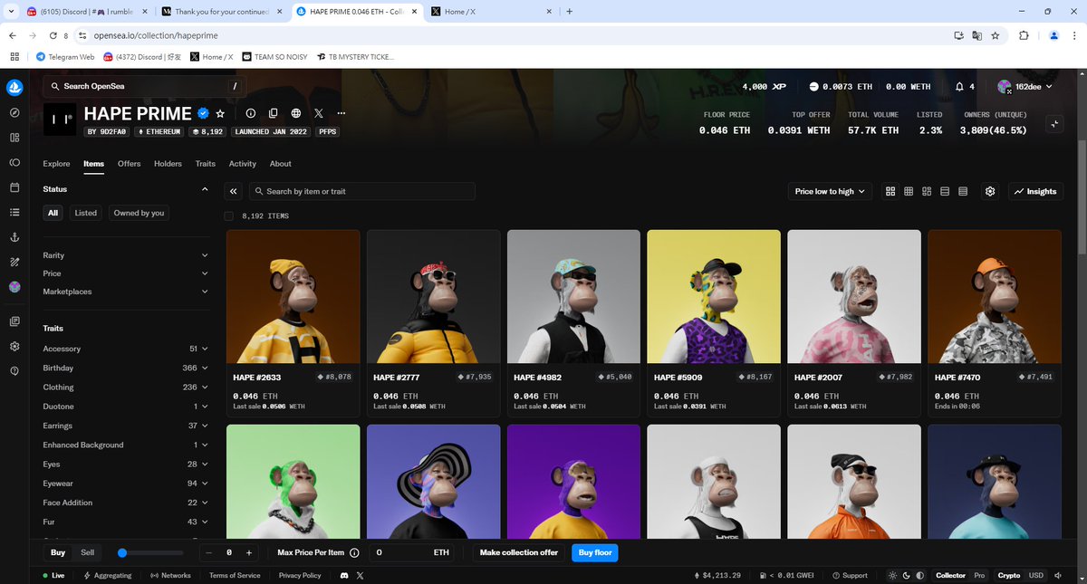Select the list rows view icon
Screen dimensions: 1087x584
click(x=945, y=191)
